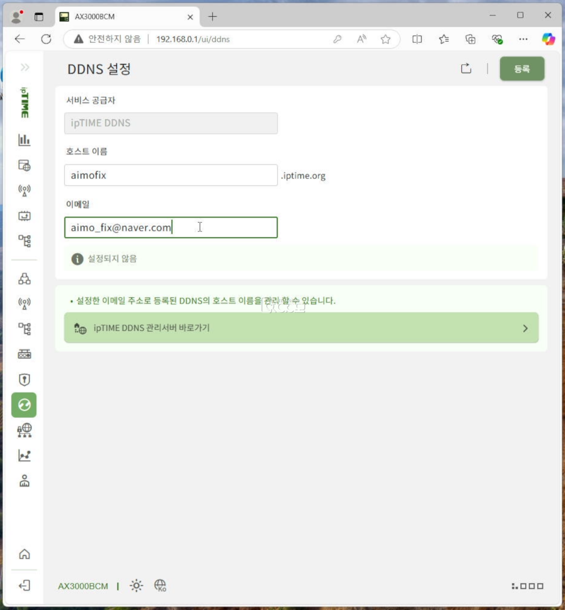Open the lower wireless antenna sidebar icon
Screen dimensions: 565x610
click(24, 303)
